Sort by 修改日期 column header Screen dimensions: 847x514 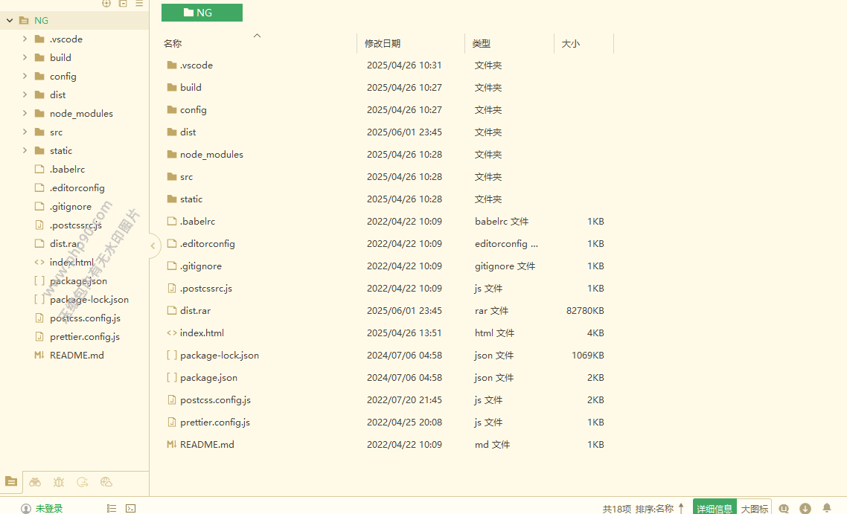click(x=383, y=44)
